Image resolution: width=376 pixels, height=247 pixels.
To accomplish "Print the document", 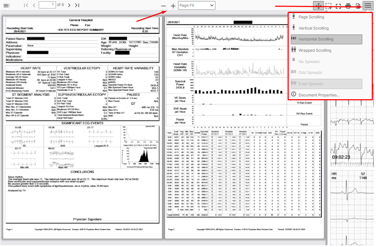I will pos(349,6).
